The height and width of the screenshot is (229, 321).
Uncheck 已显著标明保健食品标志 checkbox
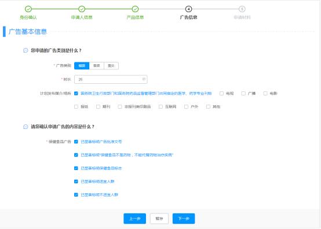(76, 168)
